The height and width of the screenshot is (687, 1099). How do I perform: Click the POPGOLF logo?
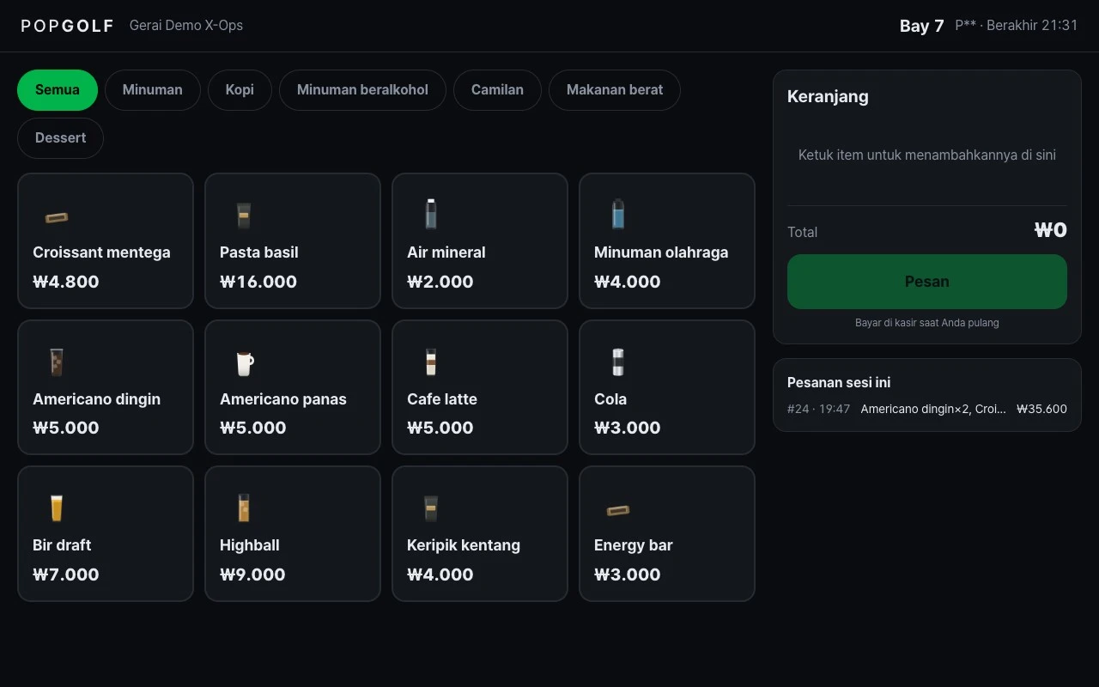pos(68,26)
